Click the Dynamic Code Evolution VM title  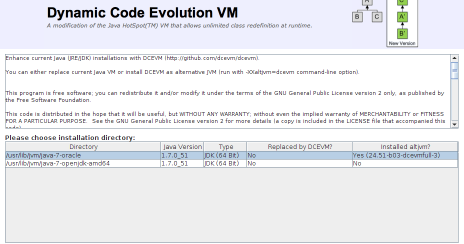[142, 12]
